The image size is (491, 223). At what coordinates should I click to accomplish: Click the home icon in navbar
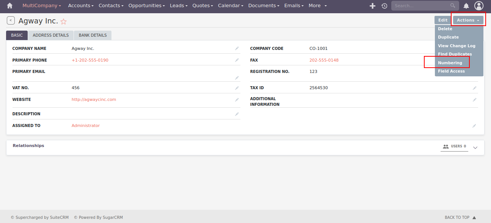(10, 6)
